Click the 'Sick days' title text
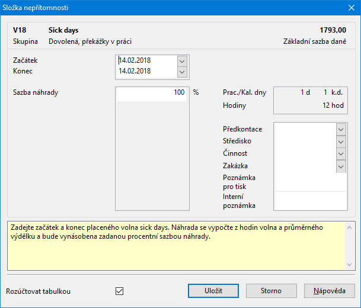The image size is (361, 308). point(63,30)
